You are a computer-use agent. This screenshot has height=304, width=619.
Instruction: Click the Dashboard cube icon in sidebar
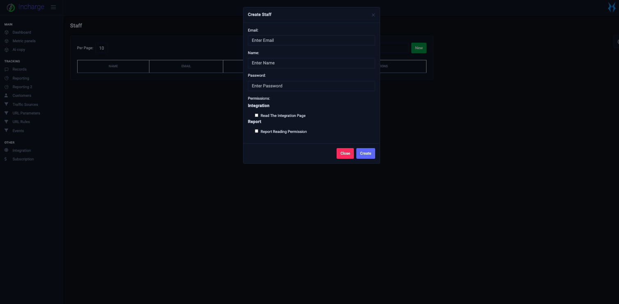pos(7,32)
